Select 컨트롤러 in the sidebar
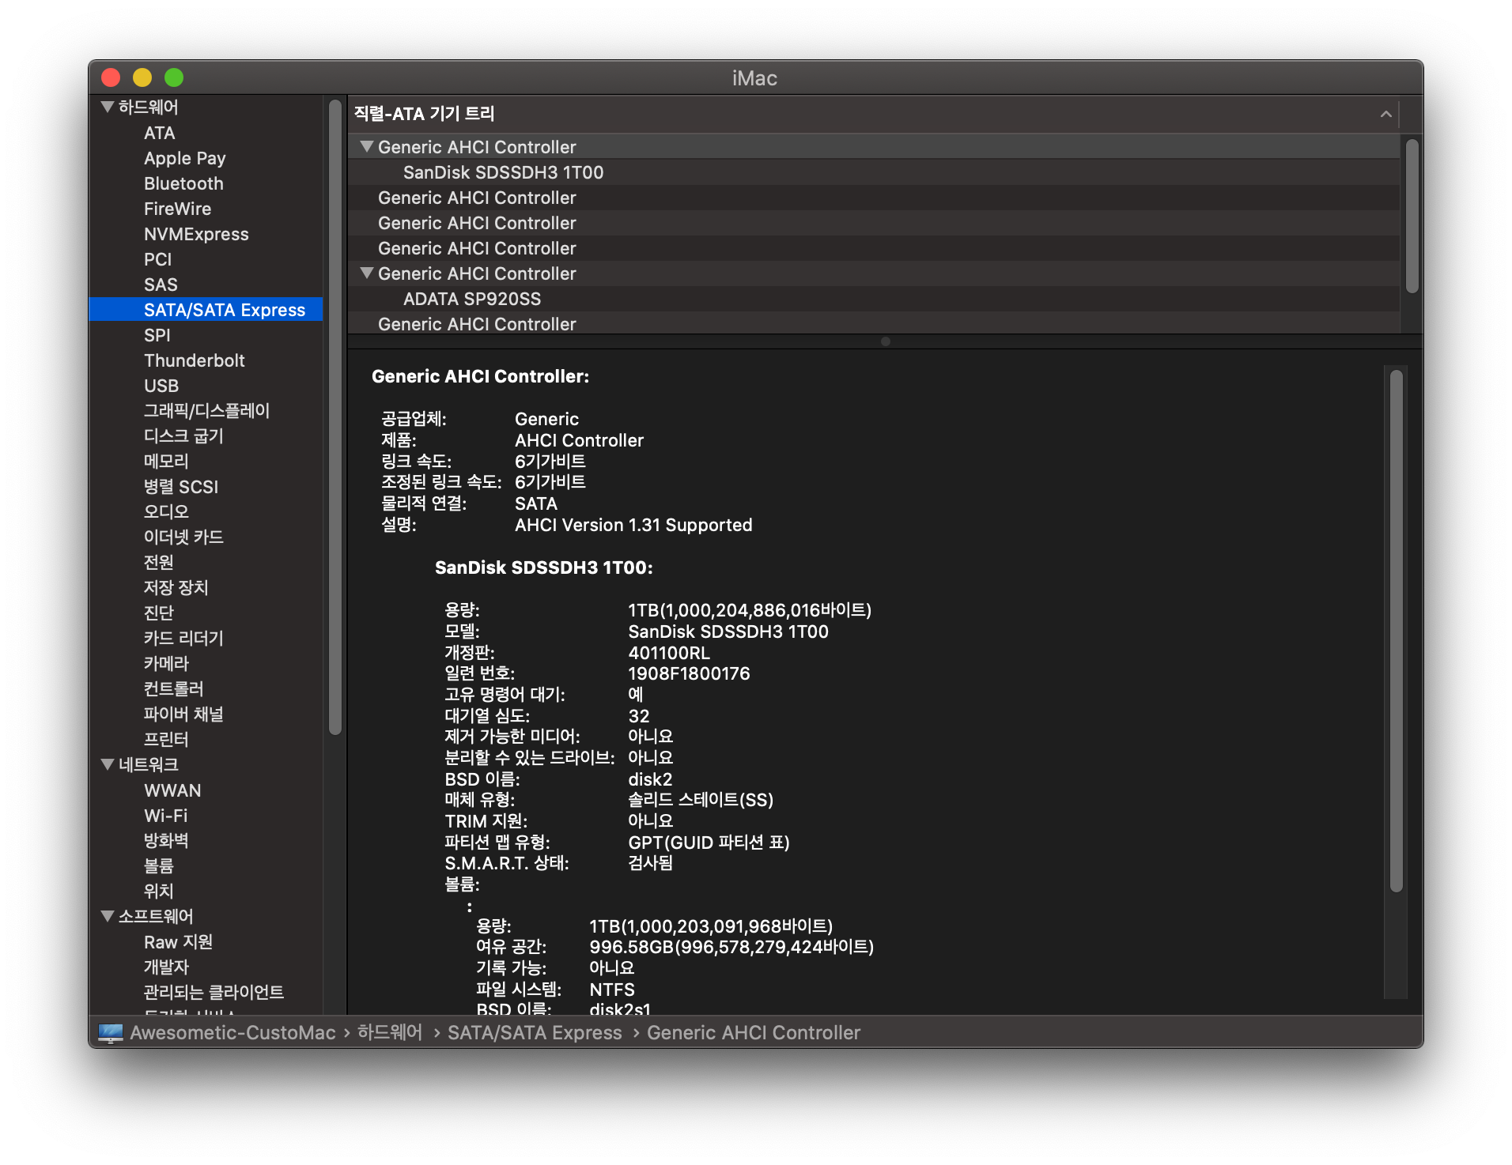This screenshot has width=1512, height=1165. tap(173, 688)
